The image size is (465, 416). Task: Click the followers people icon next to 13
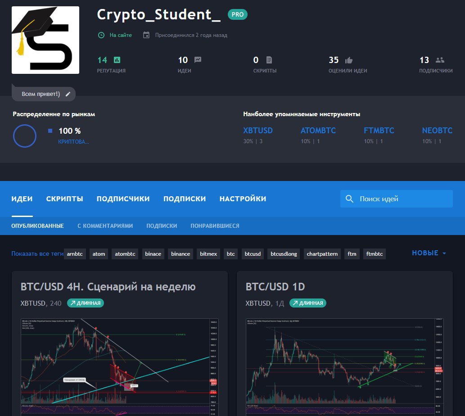(440, 60)
